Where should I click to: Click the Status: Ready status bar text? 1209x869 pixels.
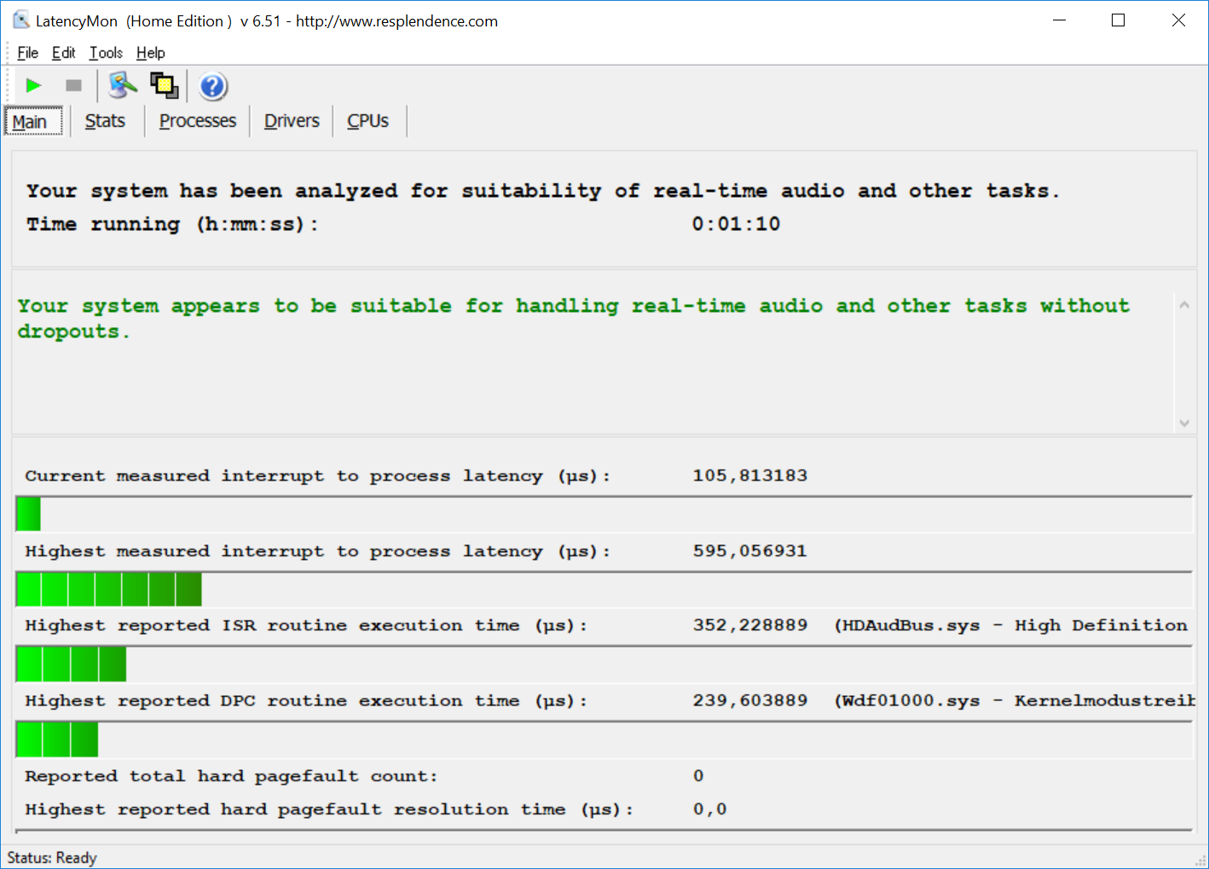(52, 858)
